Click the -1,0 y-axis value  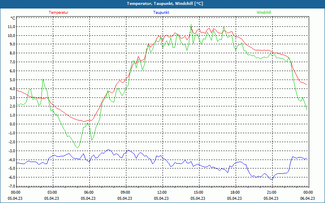tap(12, 133)
